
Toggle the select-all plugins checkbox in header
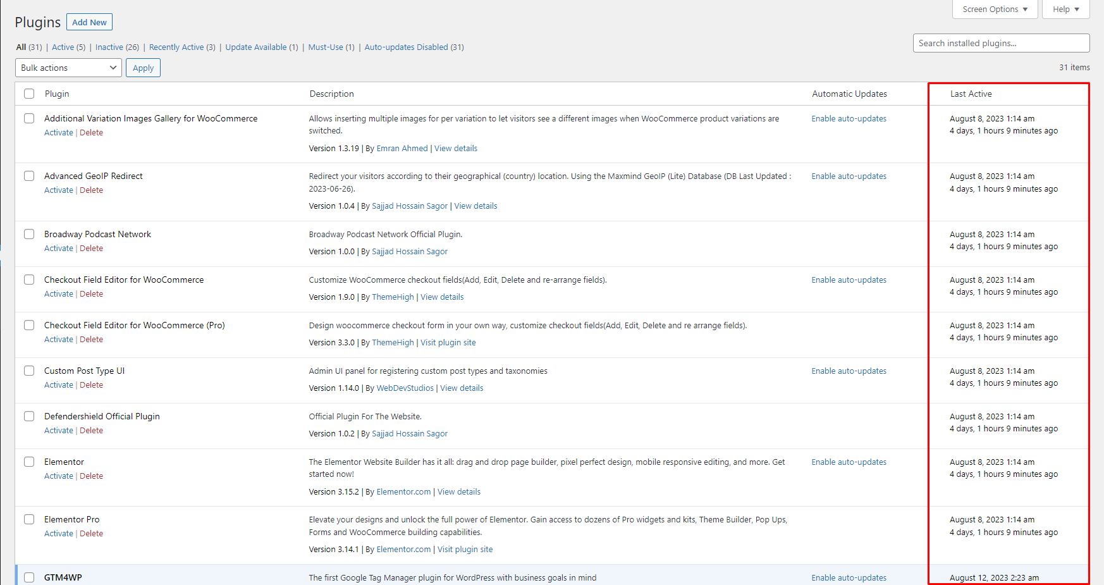[x=29, y=94]
